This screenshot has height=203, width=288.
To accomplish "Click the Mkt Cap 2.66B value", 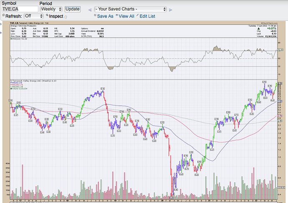I will pos(72,34).
